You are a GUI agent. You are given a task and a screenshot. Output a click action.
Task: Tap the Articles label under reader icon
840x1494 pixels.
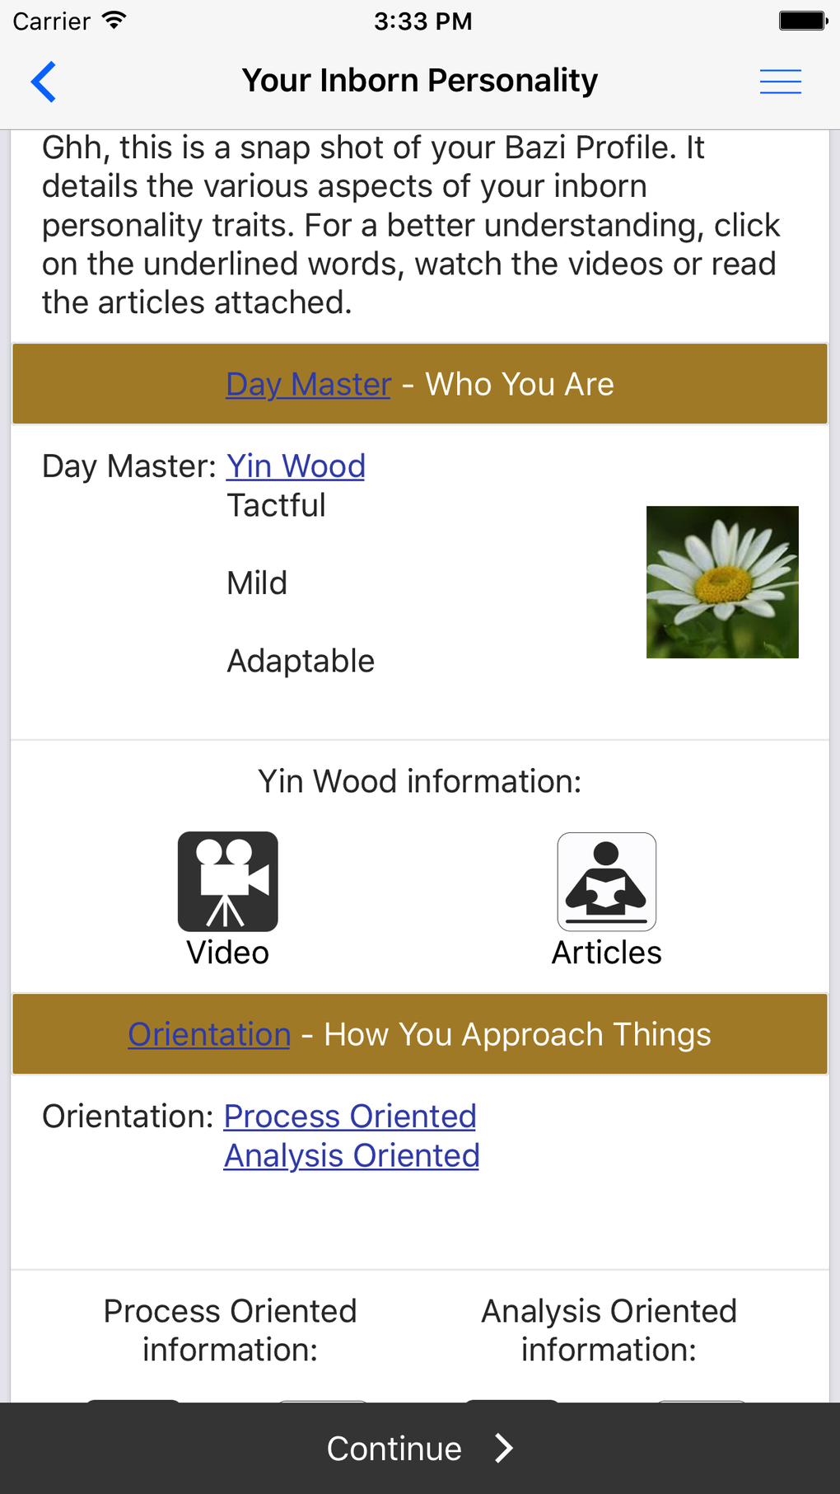[607, 953]
